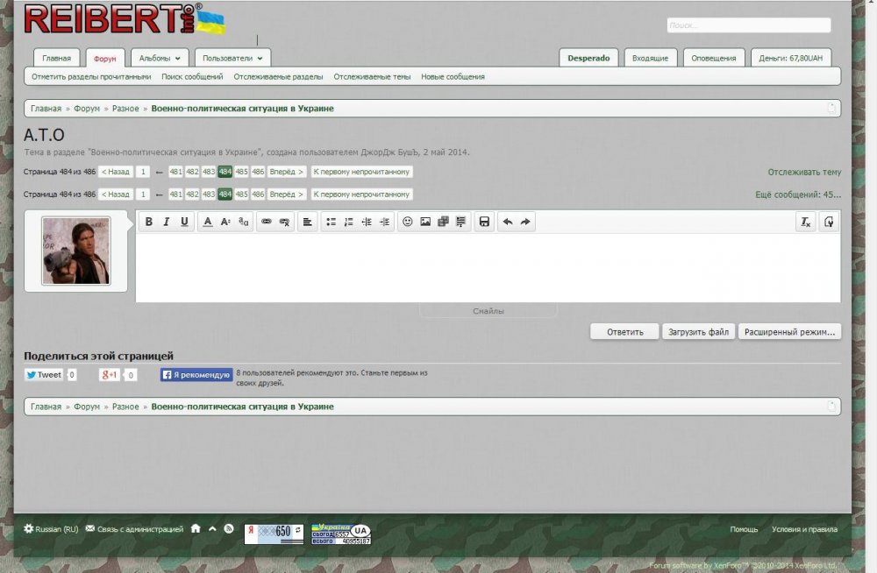Toggle the unordered bullet list
877x573 pixels.
tap(331, 223)
